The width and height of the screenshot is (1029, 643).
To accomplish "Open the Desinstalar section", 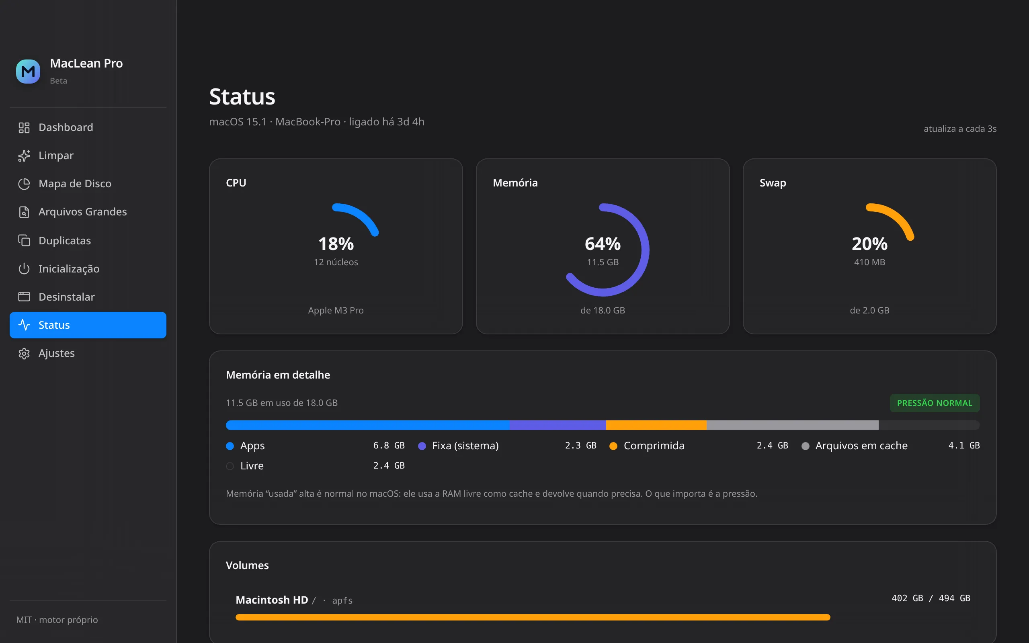I will click(x=88, y=297).
